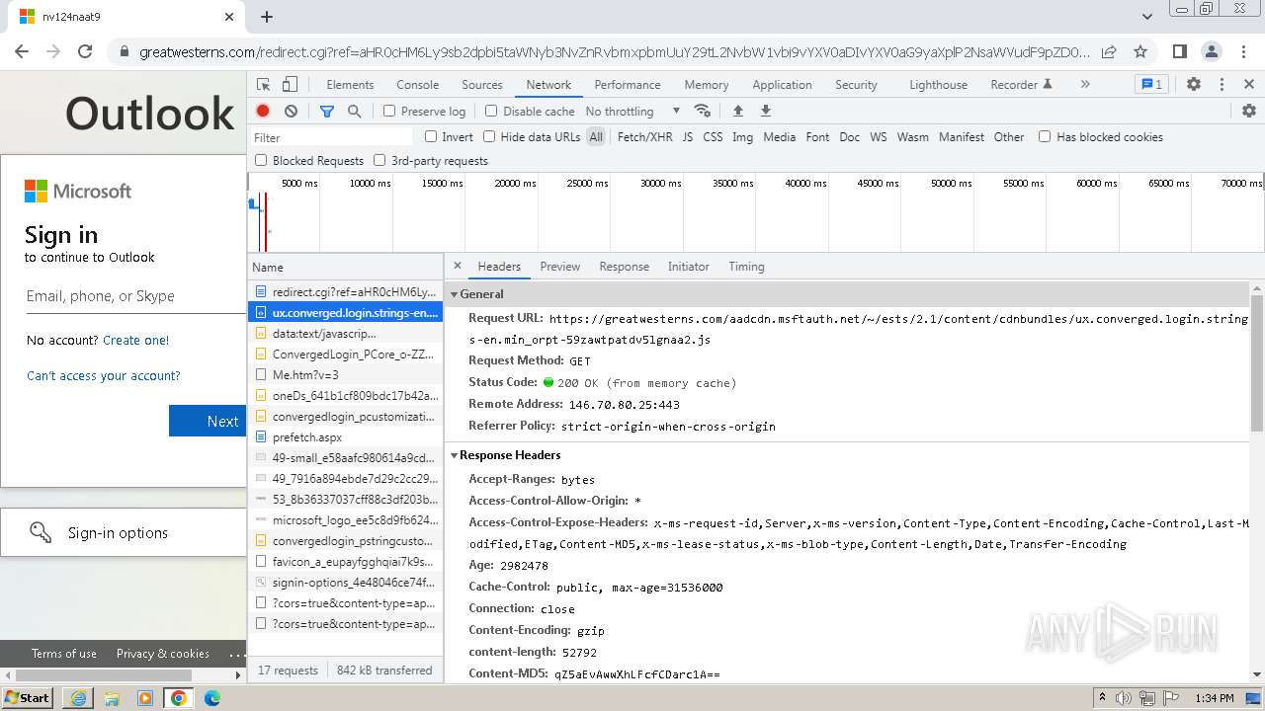Switch to the Elements panel
The width and height of the screenshot is (1265, 711).
tap(350, 85)
